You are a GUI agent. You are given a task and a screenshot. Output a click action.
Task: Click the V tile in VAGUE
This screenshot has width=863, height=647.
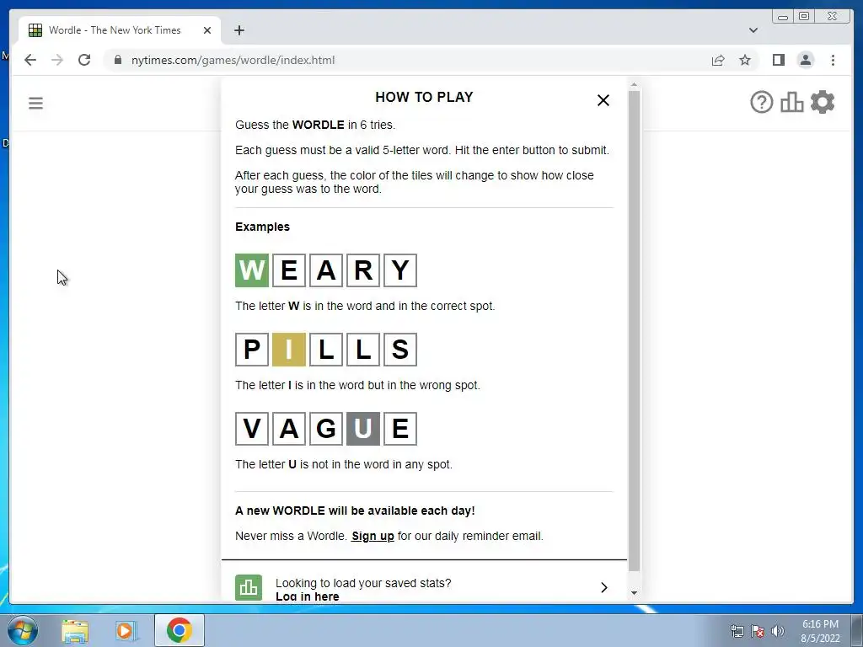252,429
